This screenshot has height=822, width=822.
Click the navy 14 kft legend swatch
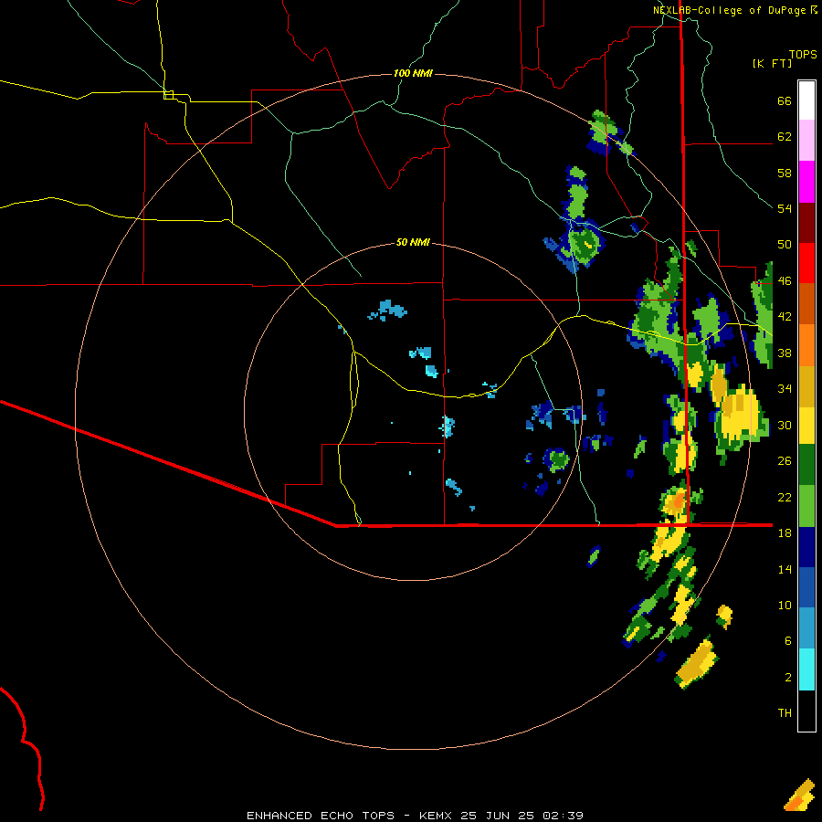point(806,547)
